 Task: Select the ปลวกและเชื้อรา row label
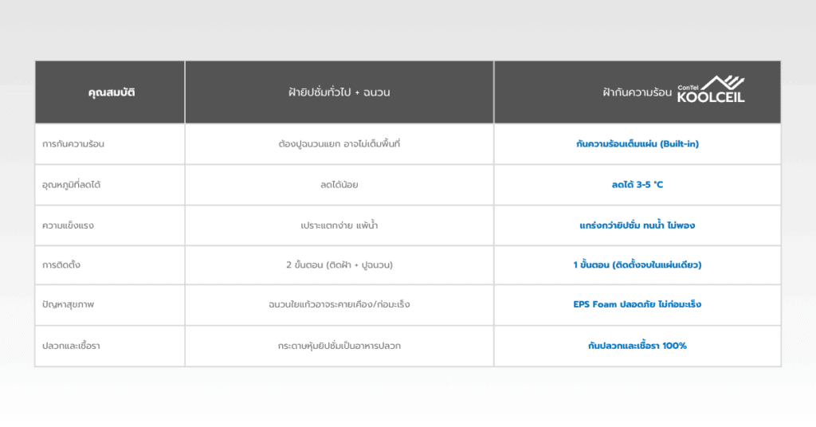point(73,346)
